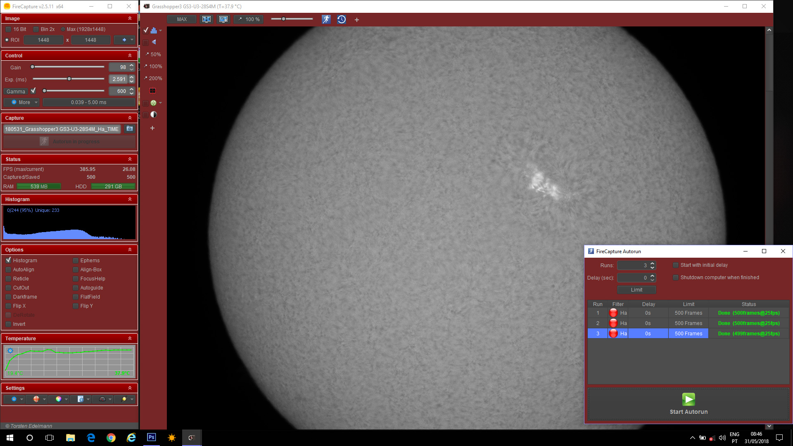This screenshot has width=793, height=446.
Task: Click the red ROI crosshair rectangle icon
Action: tap(152, 91)
